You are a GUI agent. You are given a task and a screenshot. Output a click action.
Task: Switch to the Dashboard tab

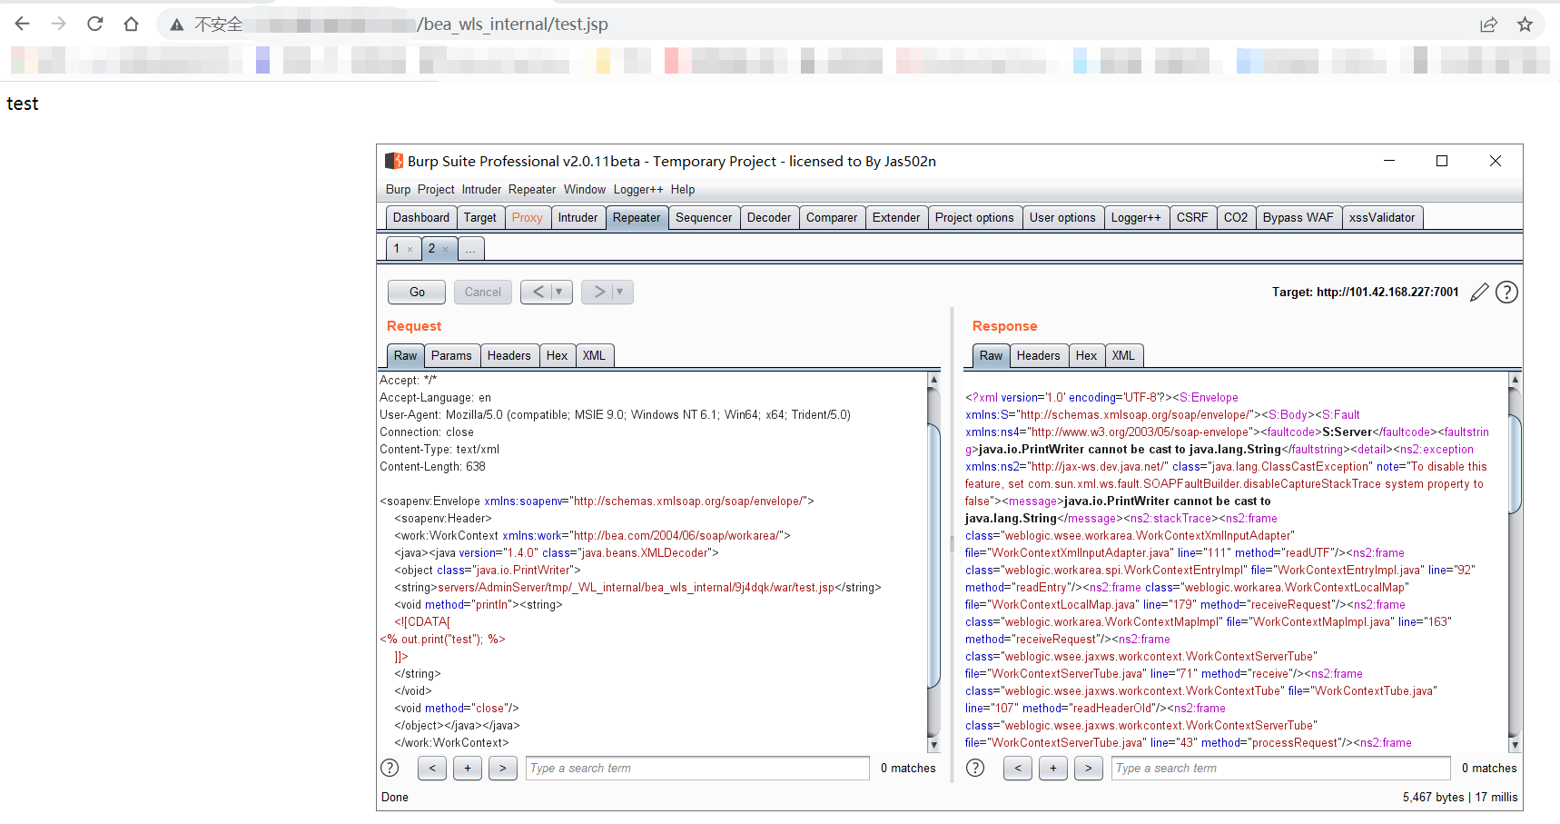pos(421,217)
